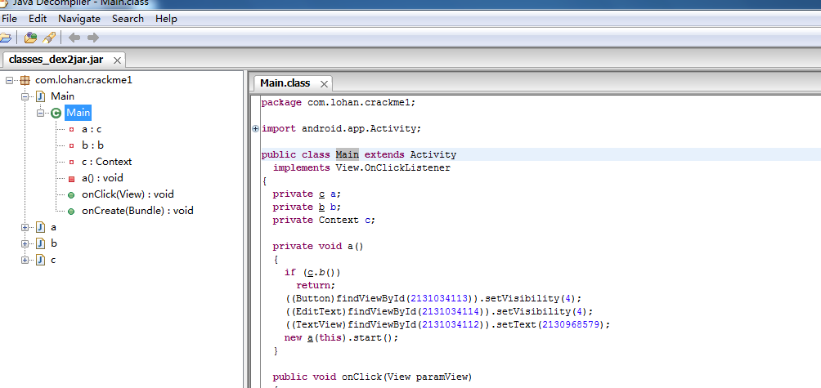This screenshot has height=388, width=821.
Task: Click the Forward arrow in toolbar
Action: pos(93,38)
